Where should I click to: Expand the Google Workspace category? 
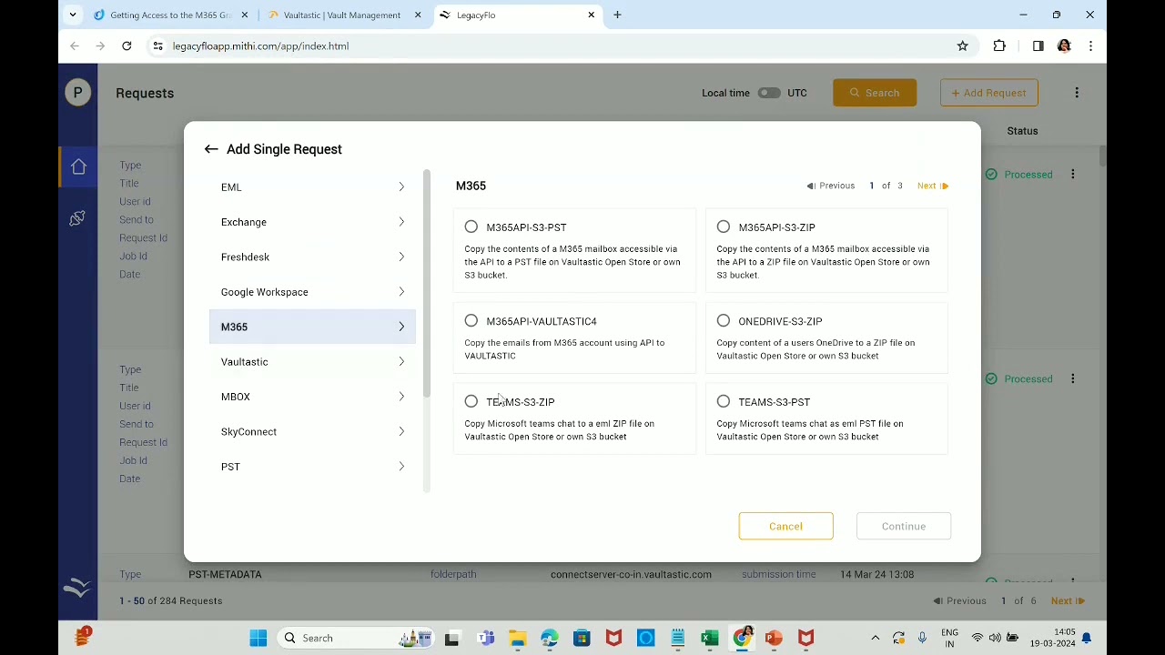pyautogui.click(x=312, y=292)
